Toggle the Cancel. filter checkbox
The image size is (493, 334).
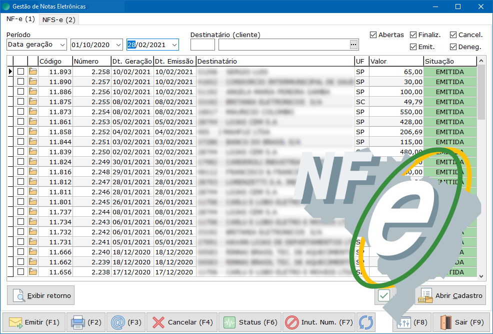(x=453, y=35)
